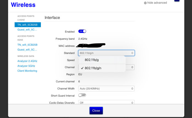Select TN_wifi_5CB25B under 2.4GHz access points
This screenshot has width=192, height=118.
(x=28, y=25)
